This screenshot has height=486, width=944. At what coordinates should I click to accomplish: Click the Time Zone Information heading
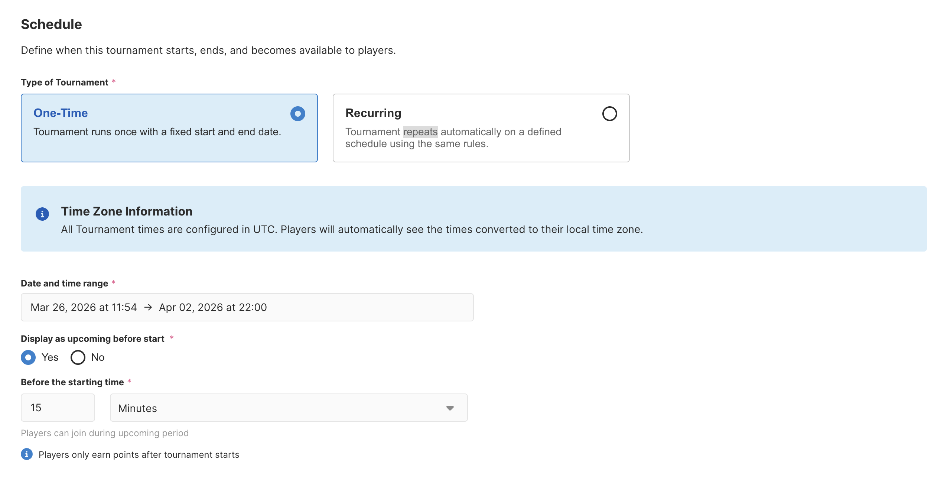127,211
